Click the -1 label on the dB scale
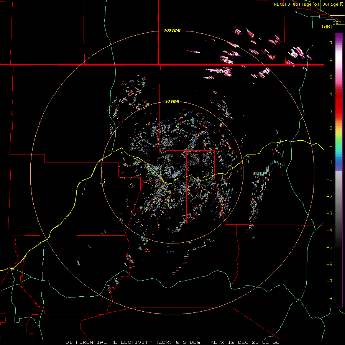This screenshot has height=345, width=345. pos(329,179)
